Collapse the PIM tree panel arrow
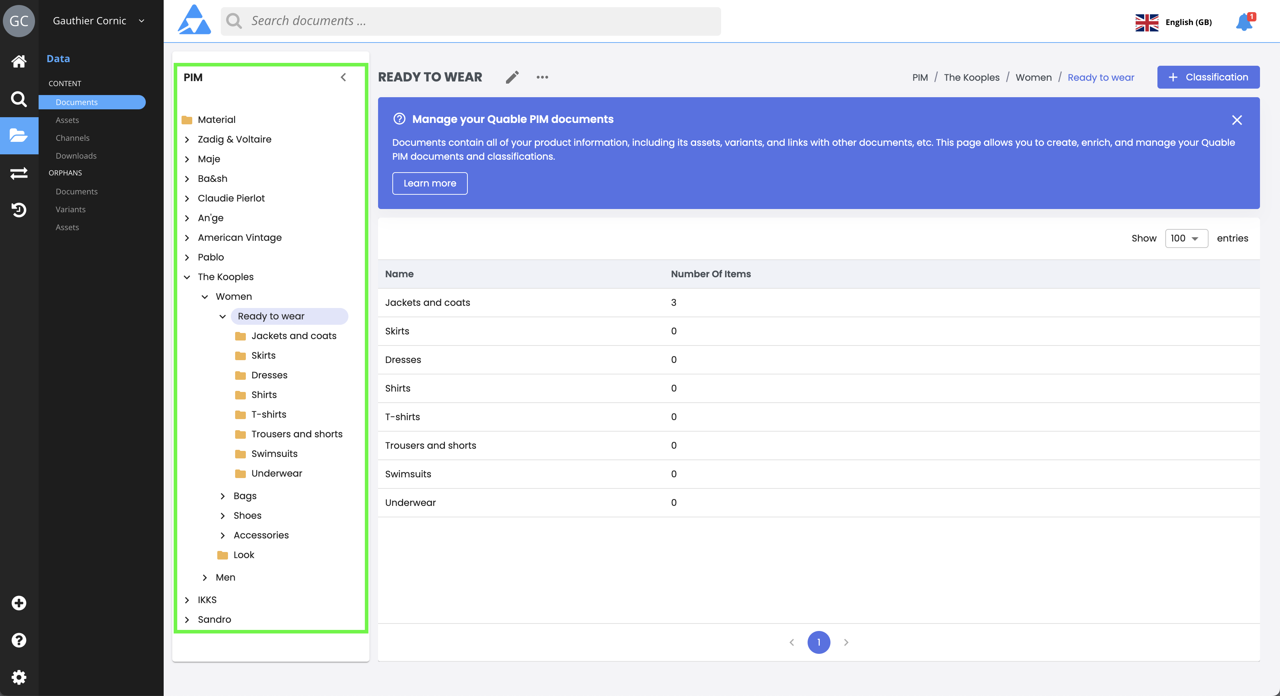 pos(343,77)
